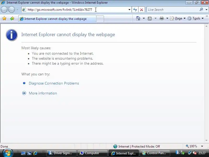
Task: Open the zoom level dropdown arrow
Action: 202,146
